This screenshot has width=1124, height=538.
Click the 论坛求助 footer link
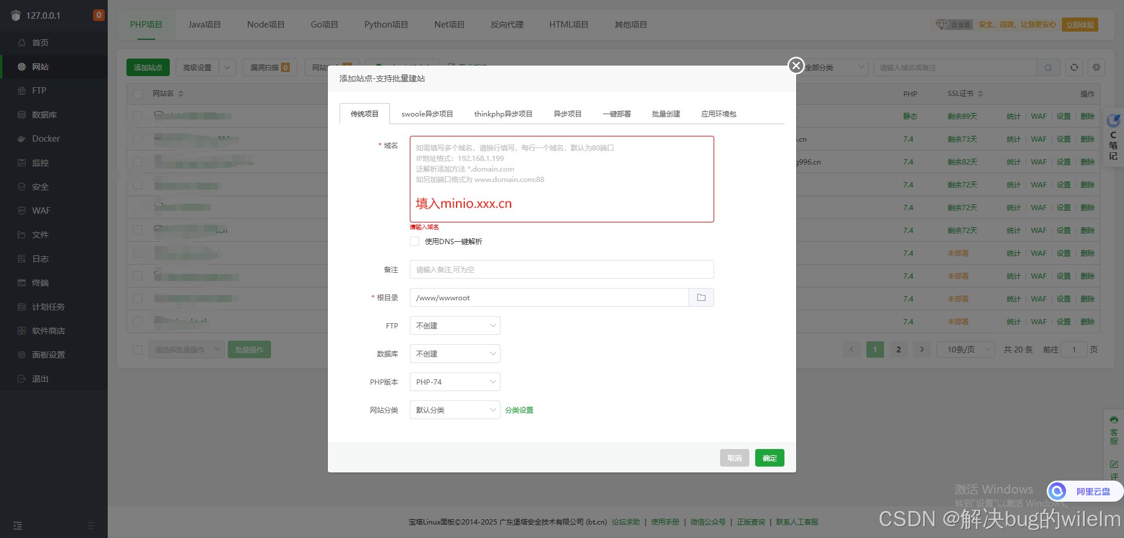tap(625, 522)
